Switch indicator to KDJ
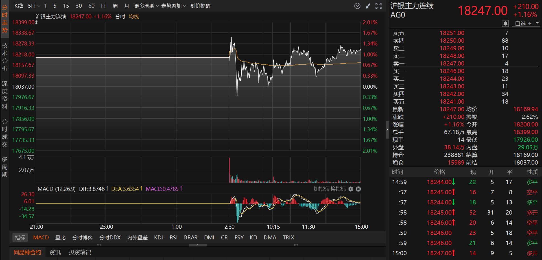The height and width of the screenshot is (260, 542). (159, 238)
